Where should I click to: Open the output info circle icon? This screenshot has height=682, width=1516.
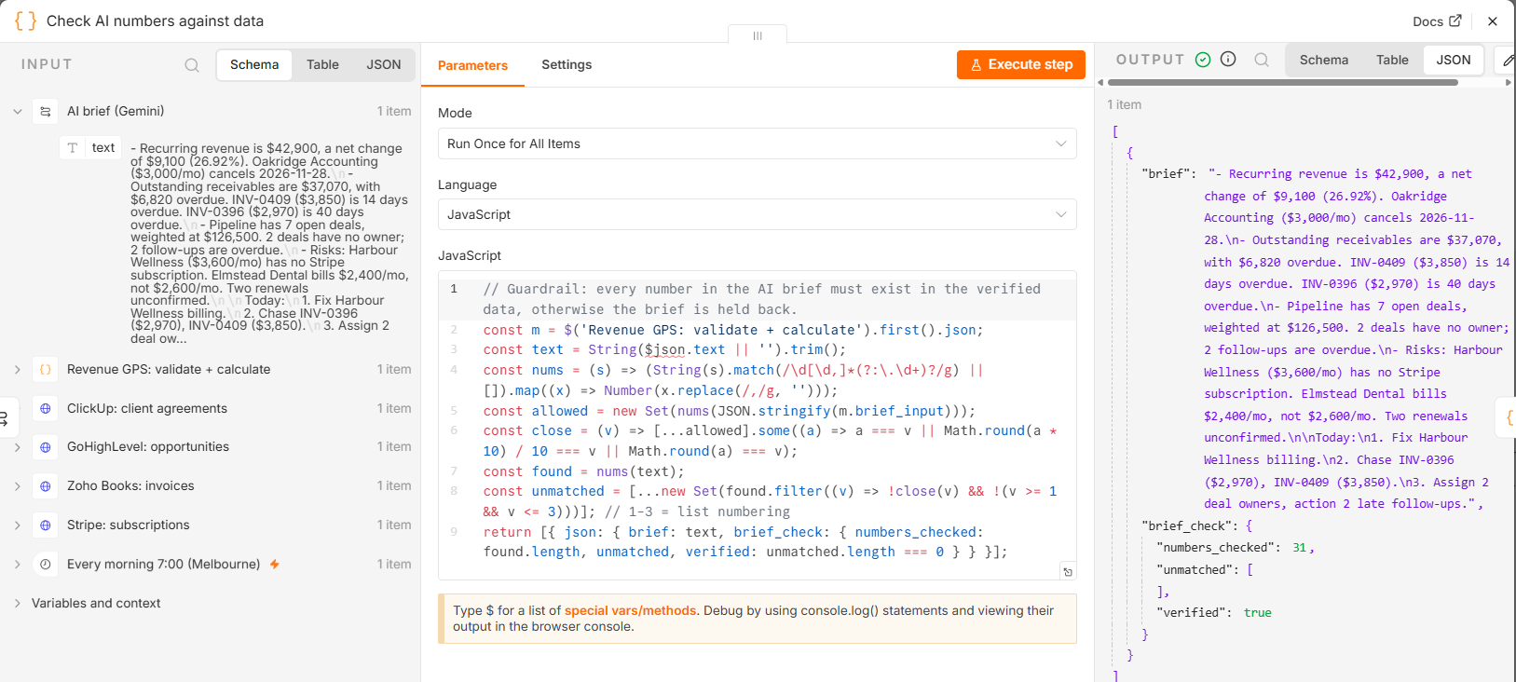point(1228,59)
